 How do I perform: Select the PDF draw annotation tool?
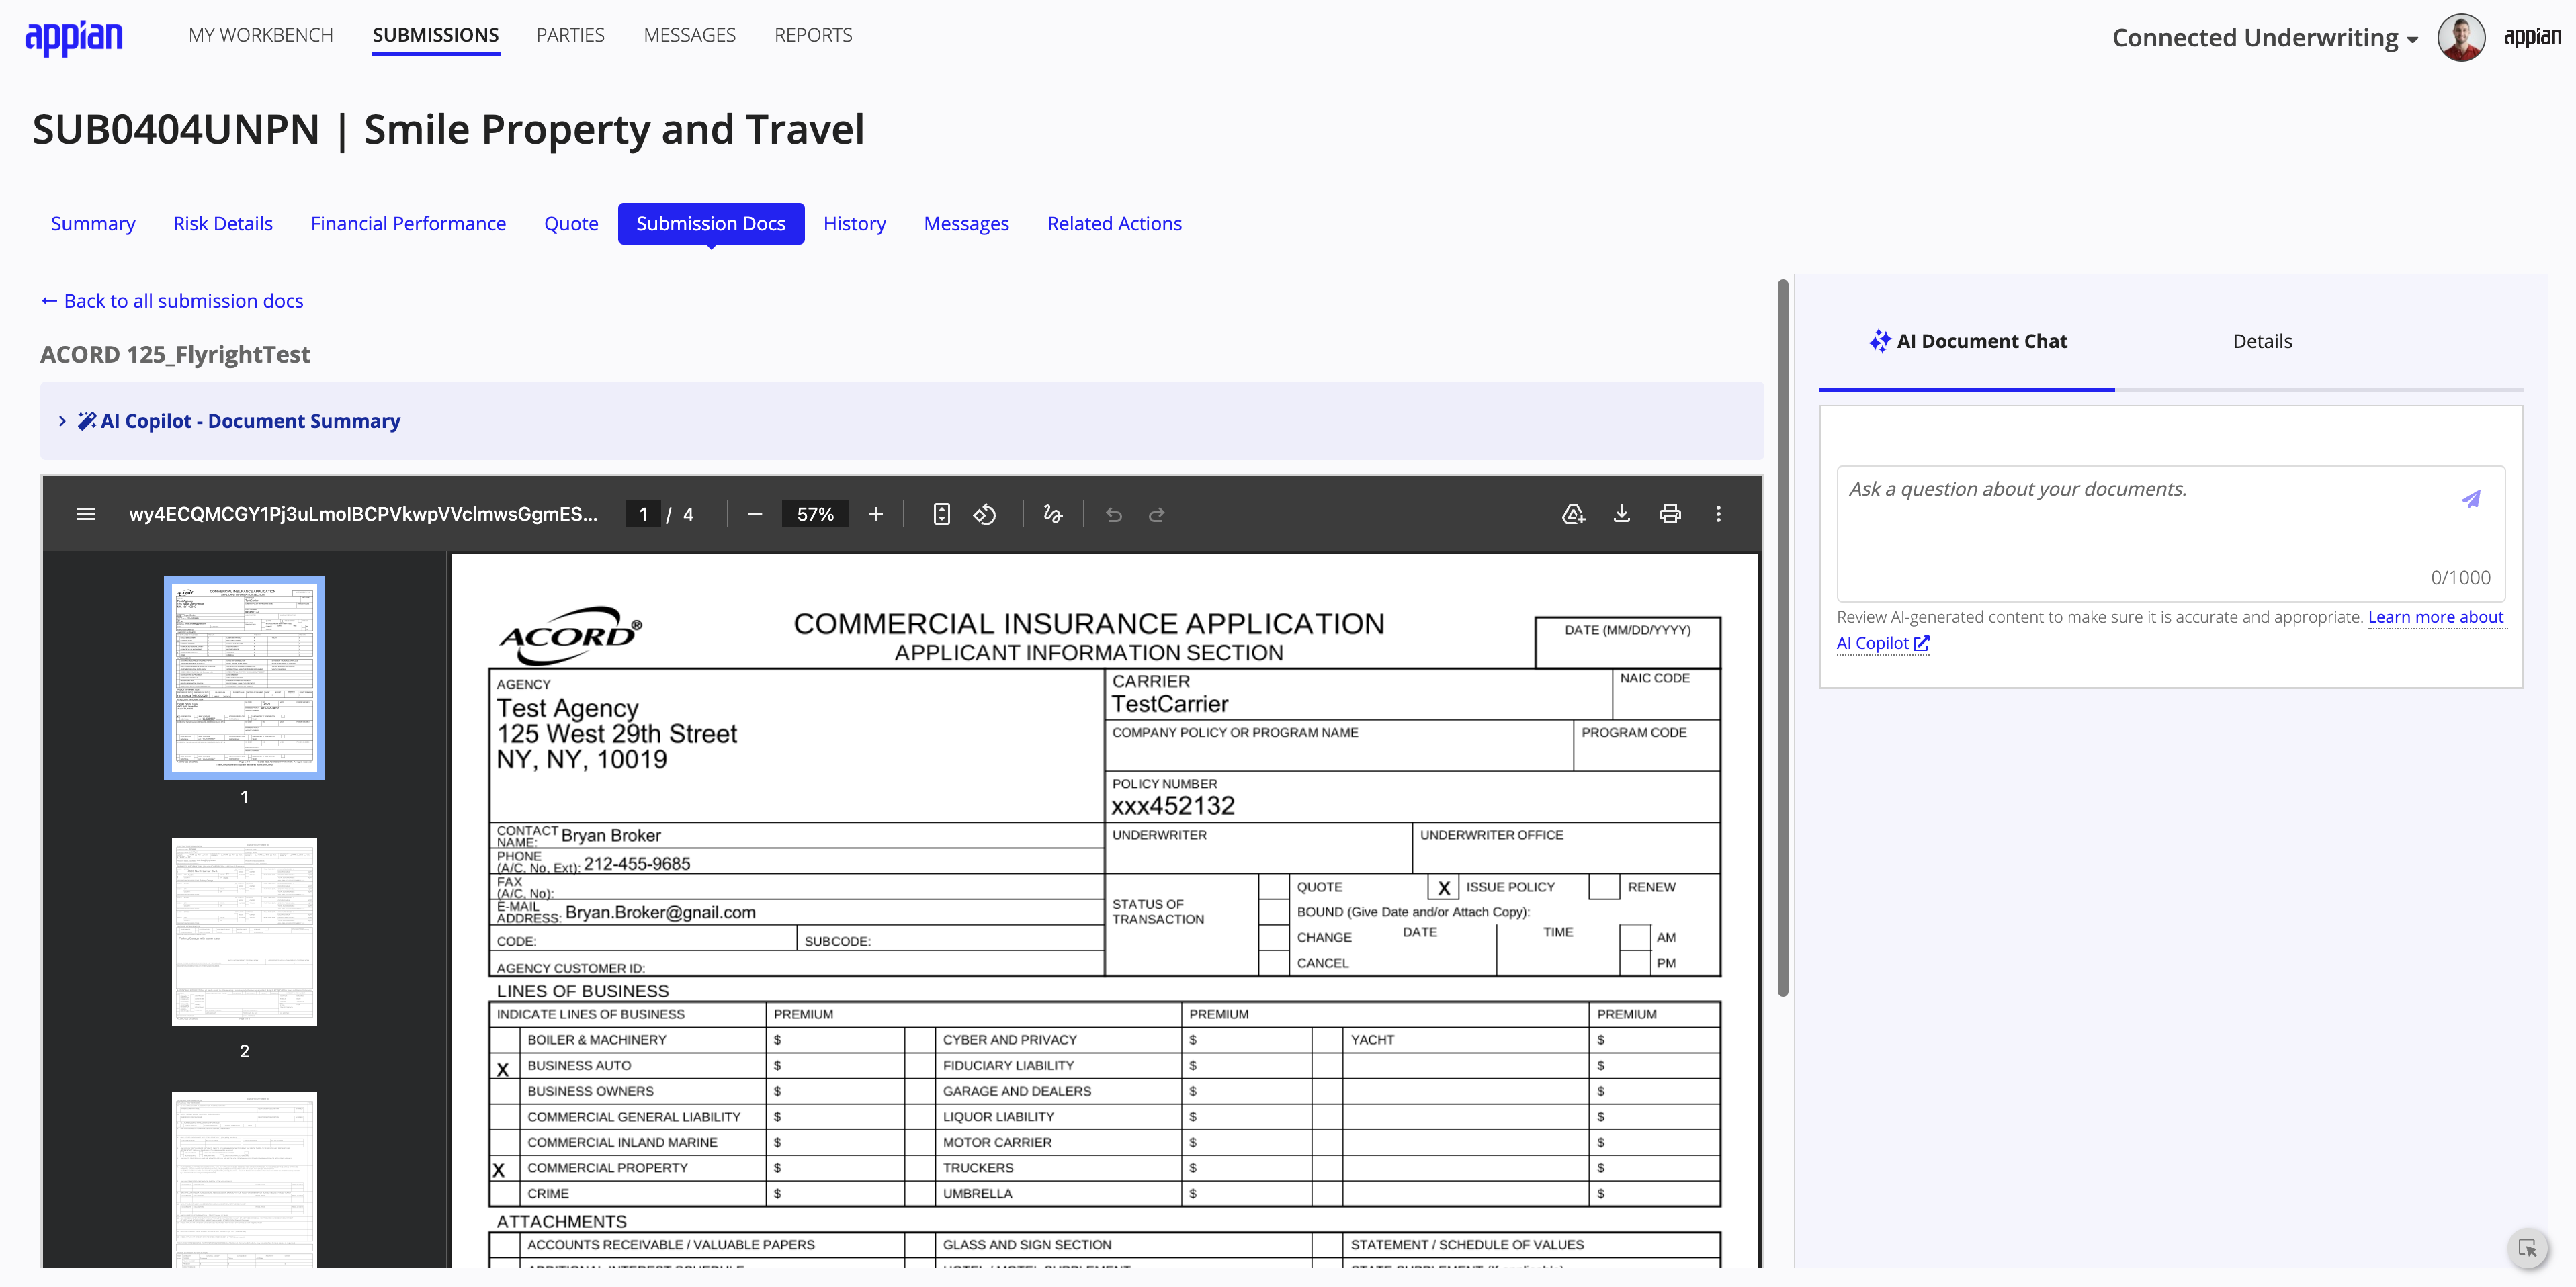1052,514
